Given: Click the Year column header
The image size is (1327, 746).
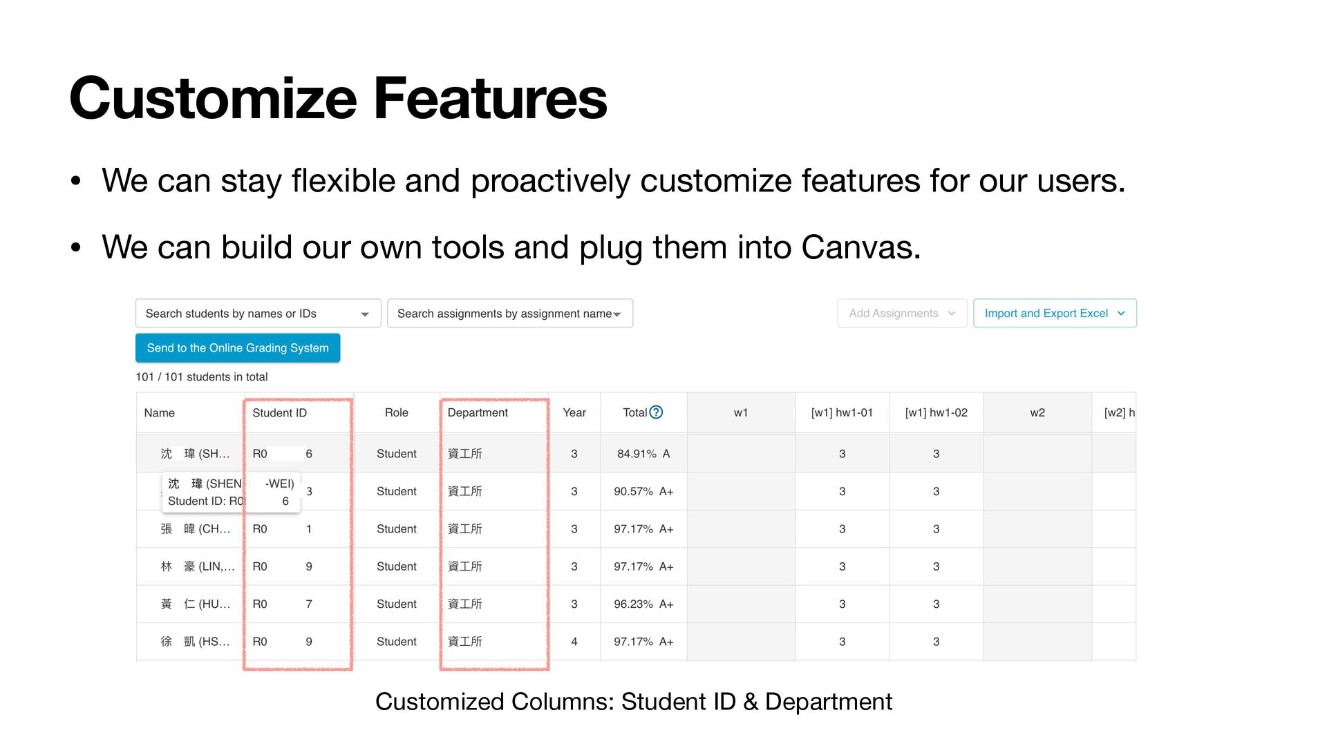Looking at the screenshot, I should pos(574,413).
